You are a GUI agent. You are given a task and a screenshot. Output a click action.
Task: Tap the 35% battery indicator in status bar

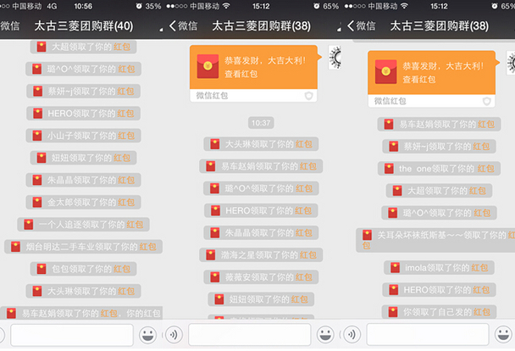152,5
